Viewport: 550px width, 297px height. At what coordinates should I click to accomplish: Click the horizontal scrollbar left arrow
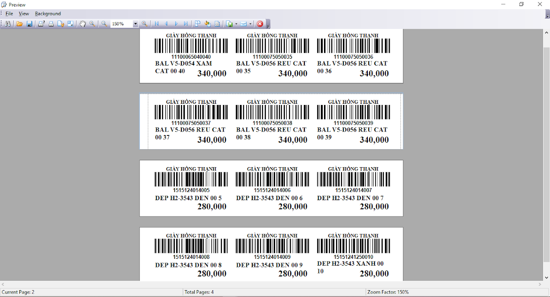pyautogui.click(x=3, y=285)
